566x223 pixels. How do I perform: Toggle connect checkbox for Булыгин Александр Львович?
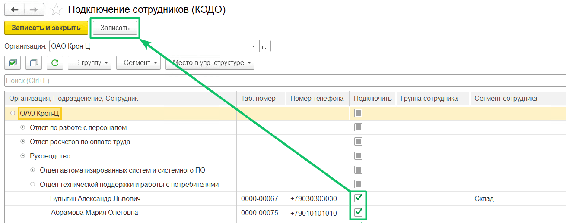[x=358, y=198]
